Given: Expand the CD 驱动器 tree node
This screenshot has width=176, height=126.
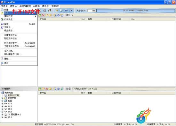Looking at the screenshot, I should coord(2,115).
